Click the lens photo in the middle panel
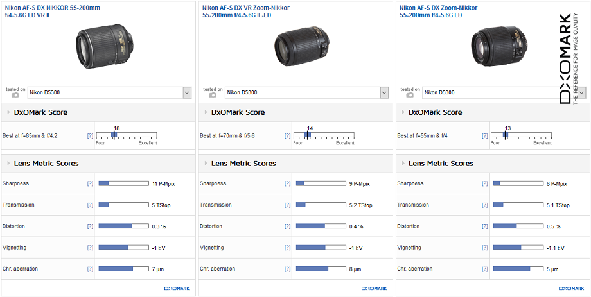Viewport: 591px width, 297px height. (x=295, y=47)
